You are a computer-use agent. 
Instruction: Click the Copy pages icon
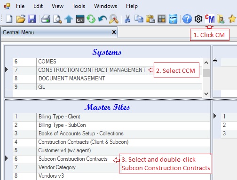tap(139, 19)
